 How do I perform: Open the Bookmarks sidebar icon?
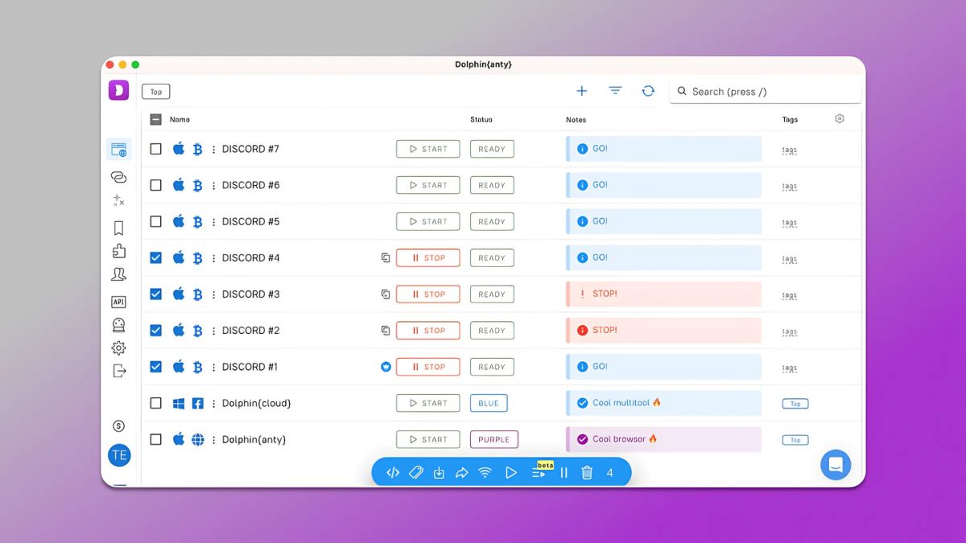pyautogui.click(x=118, y=228)
